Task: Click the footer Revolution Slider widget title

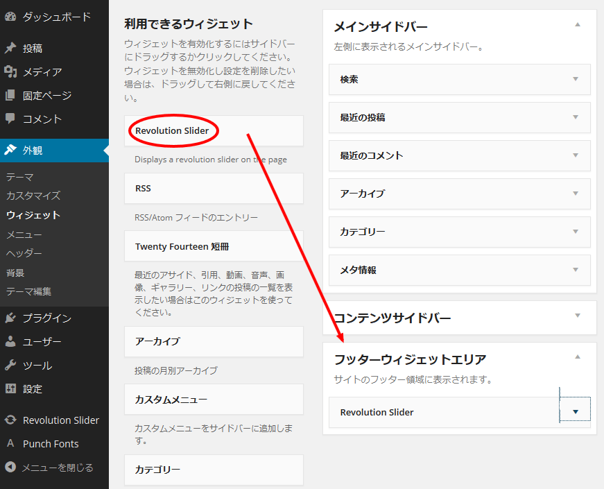Action: pyautogui.click(x=377, y=412)
